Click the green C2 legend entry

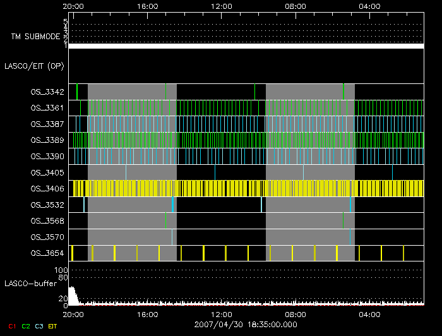click(26, 325)
